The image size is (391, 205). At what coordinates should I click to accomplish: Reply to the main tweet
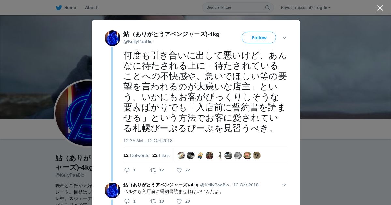pyautogui.click(x=127, y=170)
